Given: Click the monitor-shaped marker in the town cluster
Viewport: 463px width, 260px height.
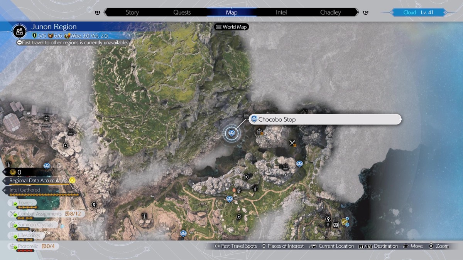Looking at the screenshot, I should (336, 225).
